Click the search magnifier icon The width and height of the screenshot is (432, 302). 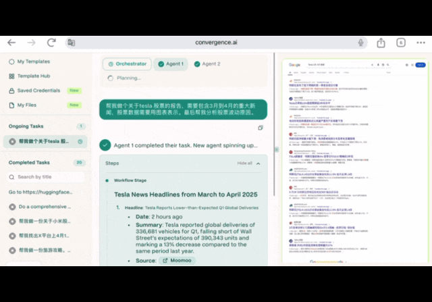[11, 177]
